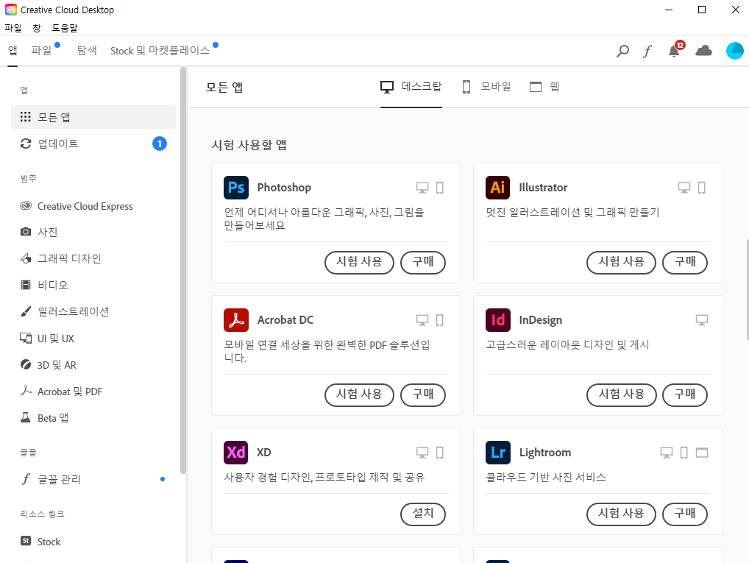Click the Acrobat DC app icon

236,319
